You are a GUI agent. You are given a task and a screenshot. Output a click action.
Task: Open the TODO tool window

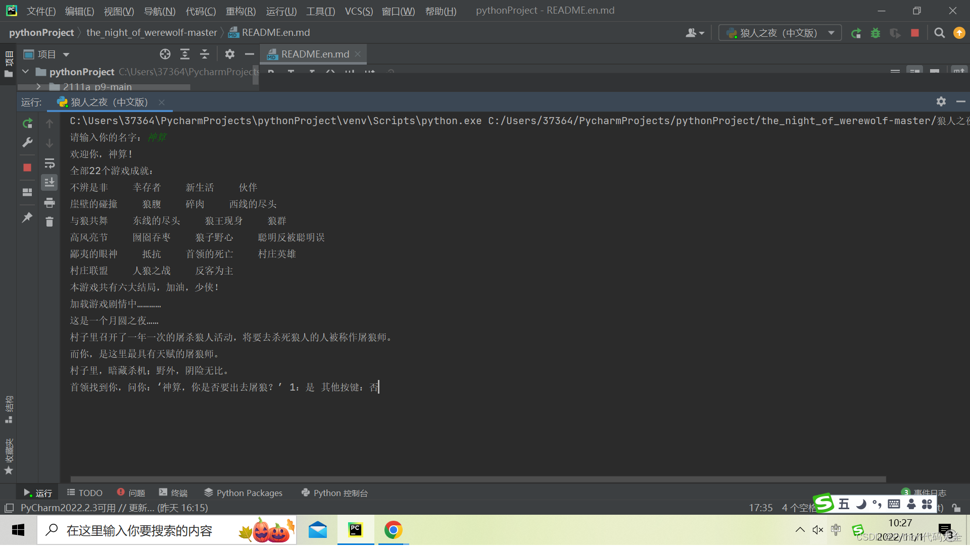(85, 494)
